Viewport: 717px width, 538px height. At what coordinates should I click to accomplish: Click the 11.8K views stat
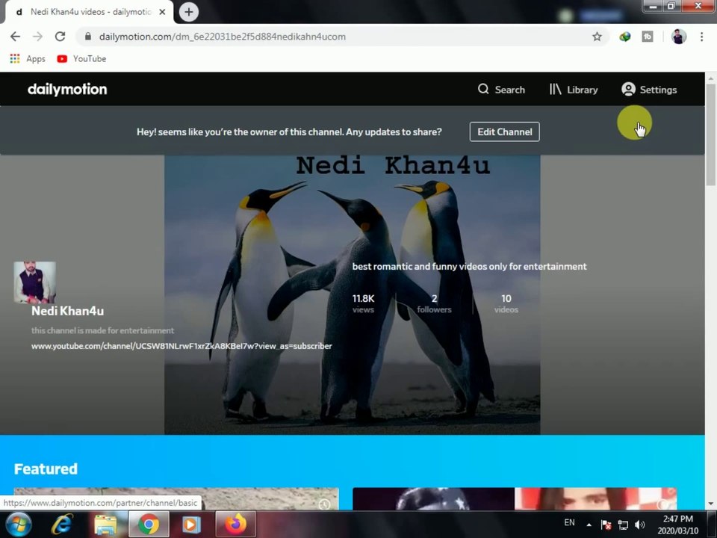pyautogui.click(x=363, y=304)
